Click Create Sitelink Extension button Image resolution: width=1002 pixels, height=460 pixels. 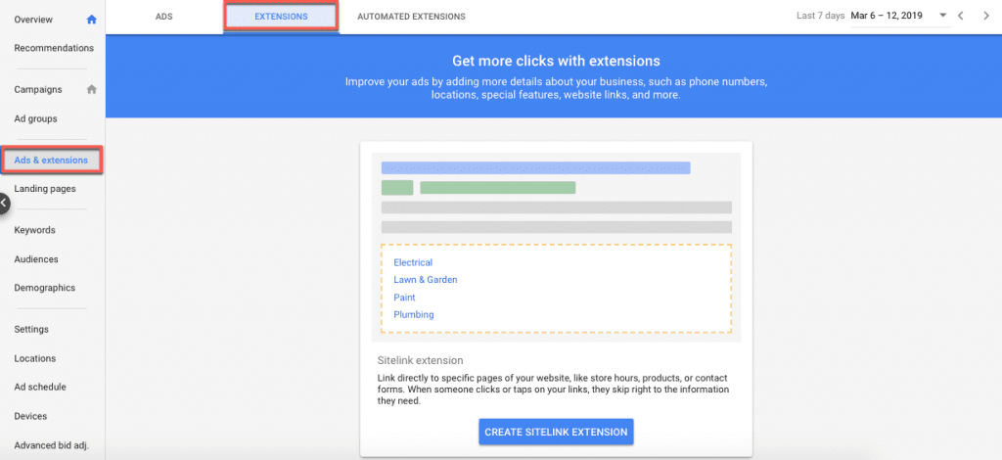pyautogui.click(x=556, y=432)
